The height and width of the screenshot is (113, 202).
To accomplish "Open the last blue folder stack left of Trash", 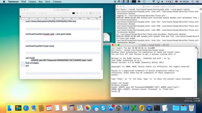I will tap(184, 108).
